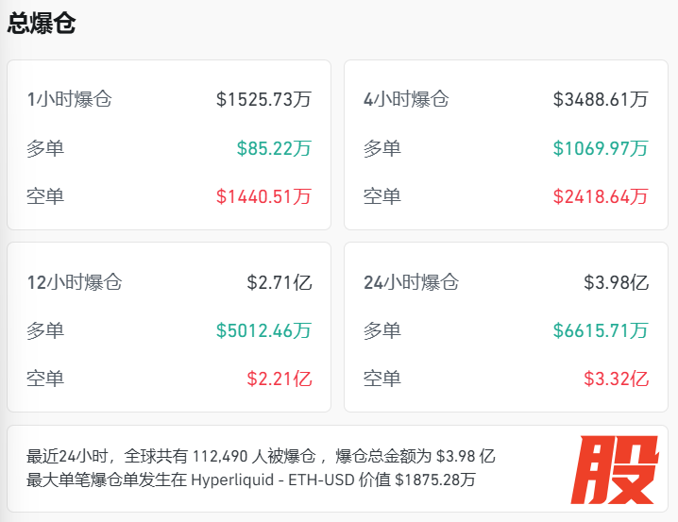
Task: Click the 1-hour long value $85.22万
Action: (x=274, y=148)
